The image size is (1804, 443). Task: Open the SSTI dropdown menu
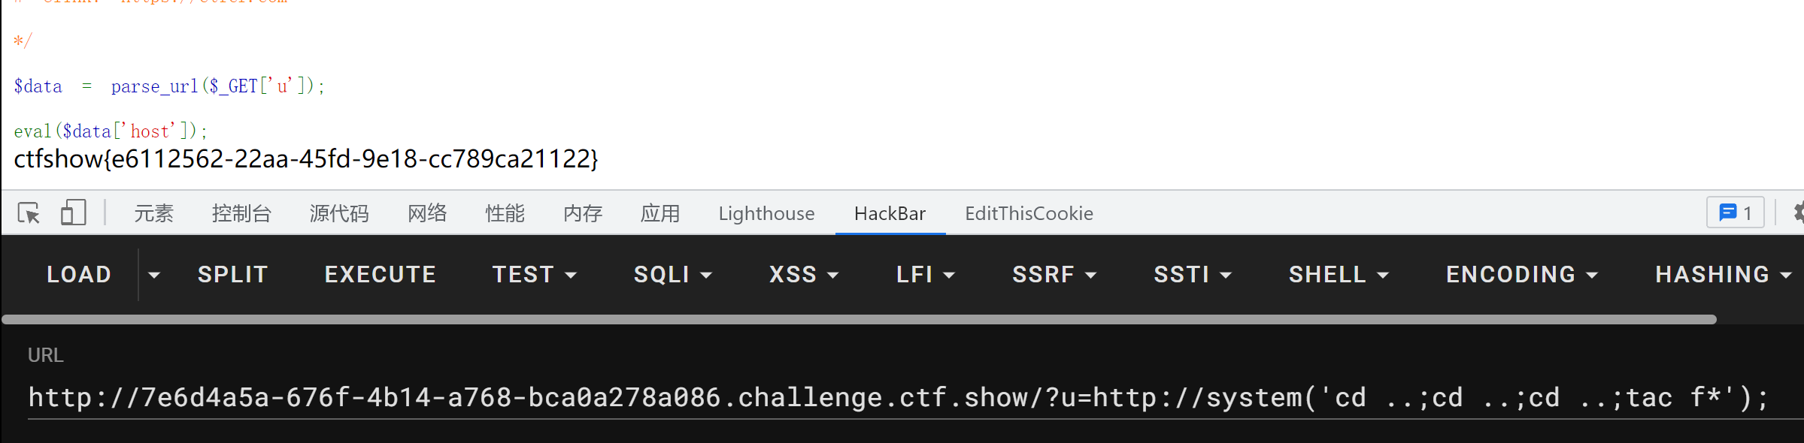(1193, 275)
